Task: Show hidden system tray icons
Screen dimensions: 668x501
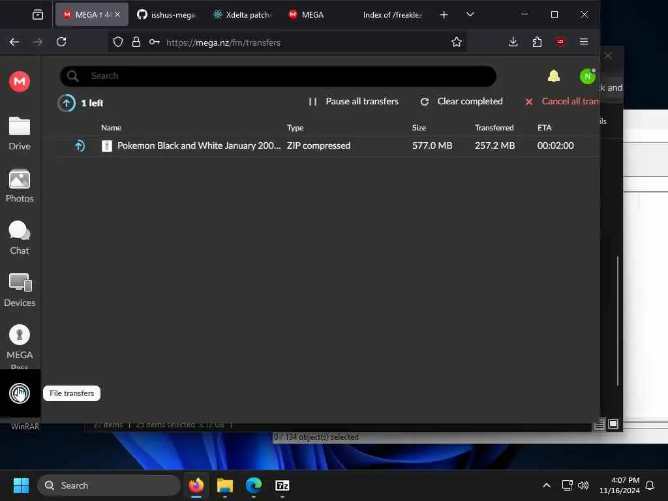Action: point(547,485)
